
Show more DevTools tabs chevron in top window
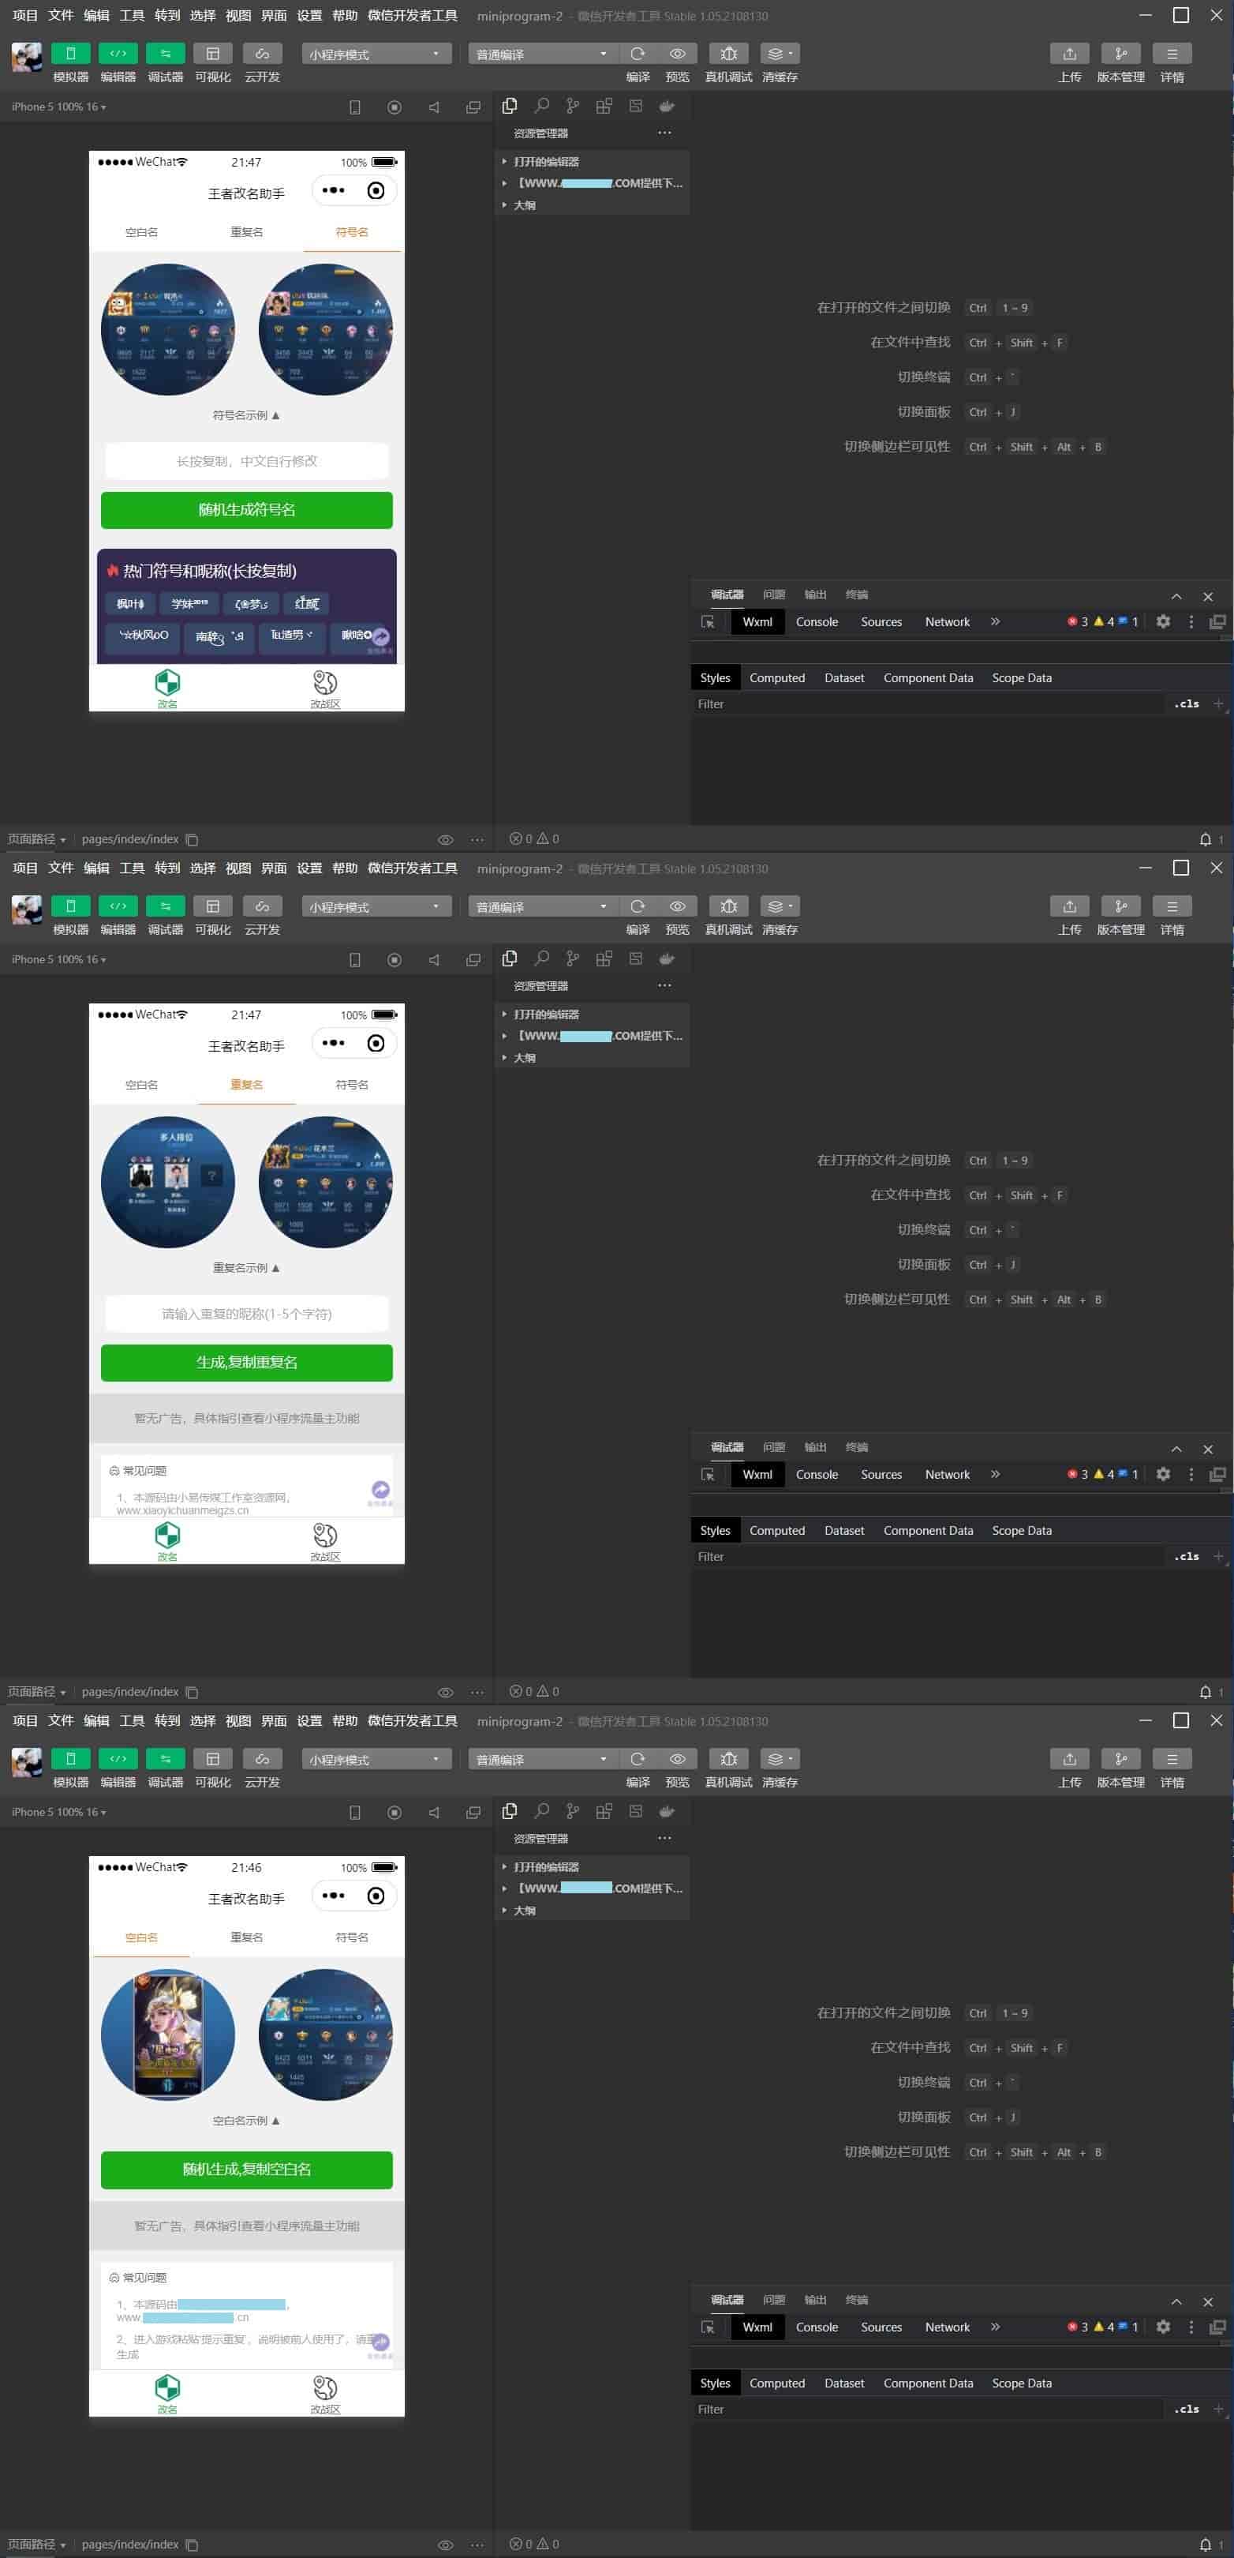coord(995,621)
